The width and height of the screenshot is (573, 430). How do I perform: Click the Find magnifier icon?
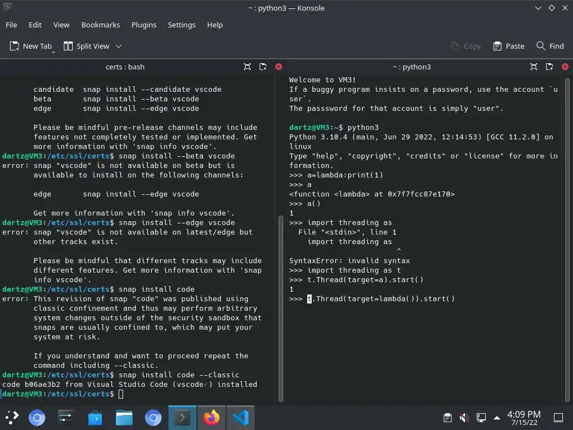(541, 46)
